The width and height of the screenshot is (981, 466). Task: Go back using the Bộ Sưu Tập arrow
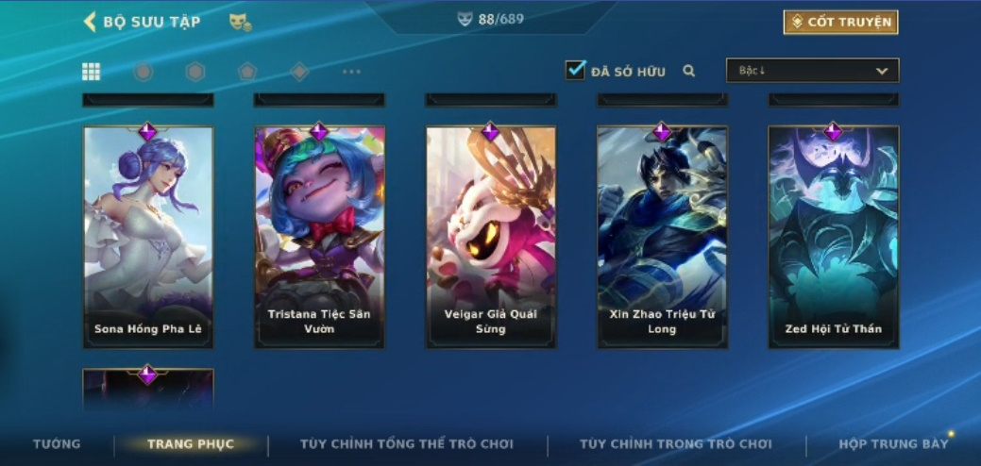point(90,22)
